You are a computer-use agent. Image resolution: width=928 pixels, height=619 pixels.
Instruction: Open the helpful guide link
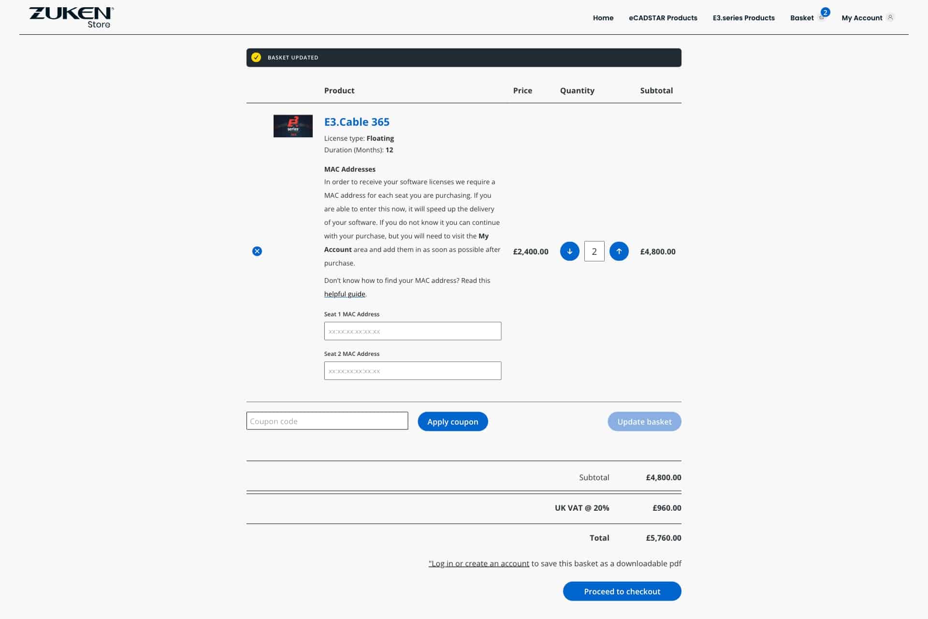tap(345, 294)
